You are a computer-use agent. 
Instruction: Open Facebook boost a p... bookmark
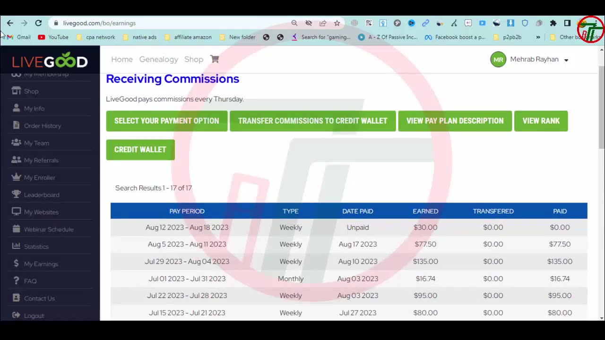[x=455, y=37]
